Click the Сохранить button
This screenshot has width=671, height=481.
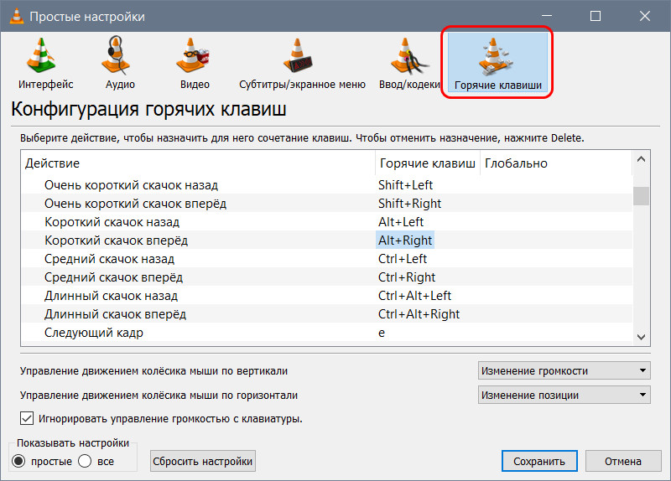click(x=539, y=462)
